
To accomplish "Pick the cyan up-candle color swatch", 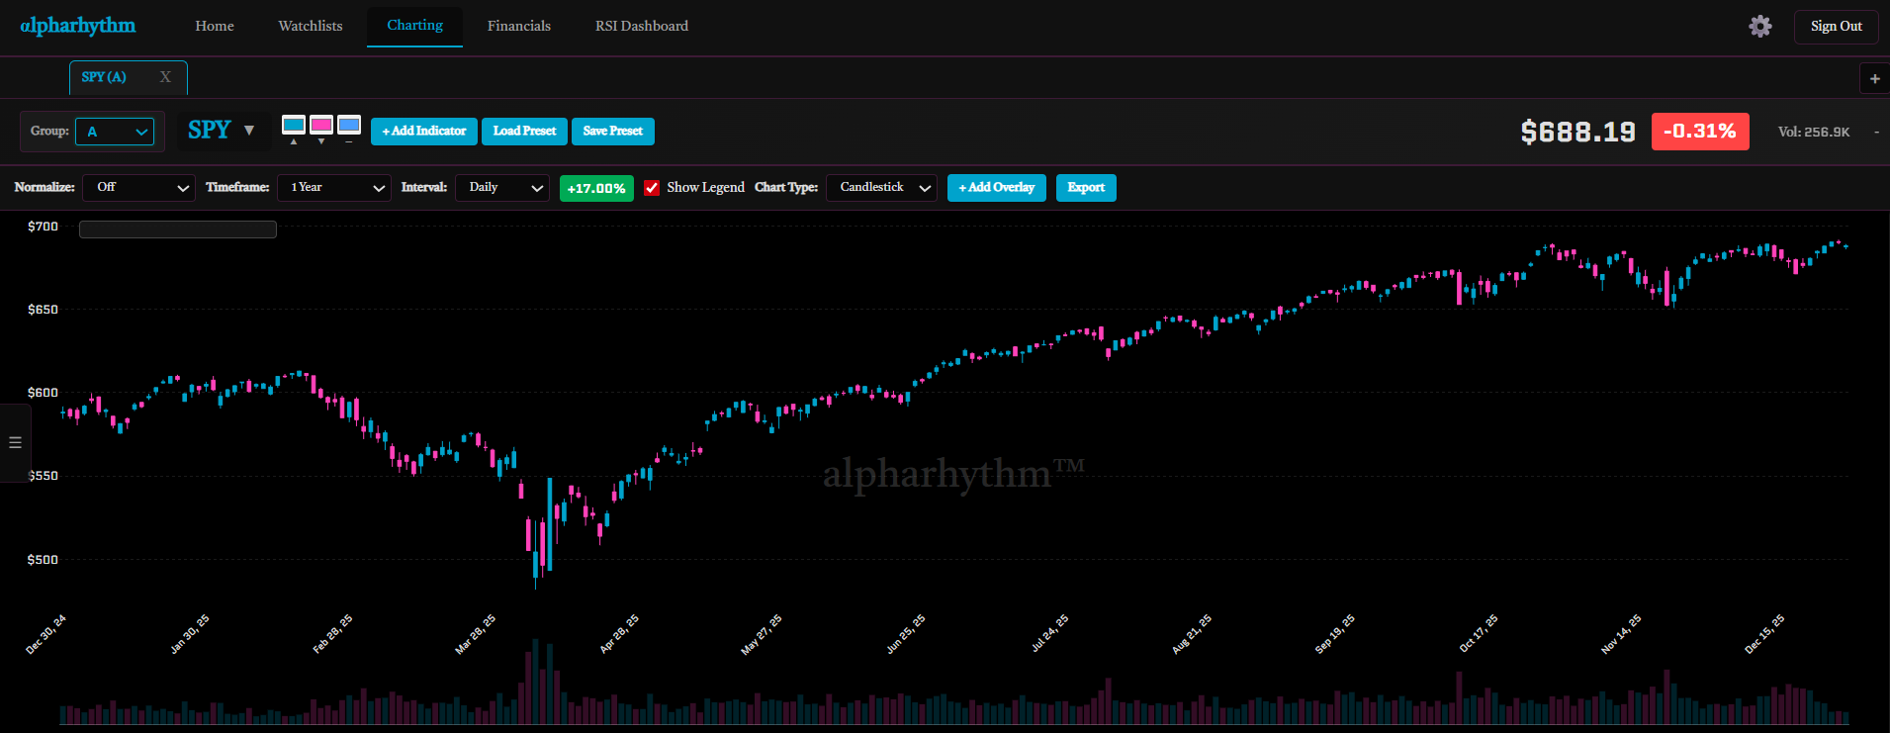I will click(x=294, y=125).
